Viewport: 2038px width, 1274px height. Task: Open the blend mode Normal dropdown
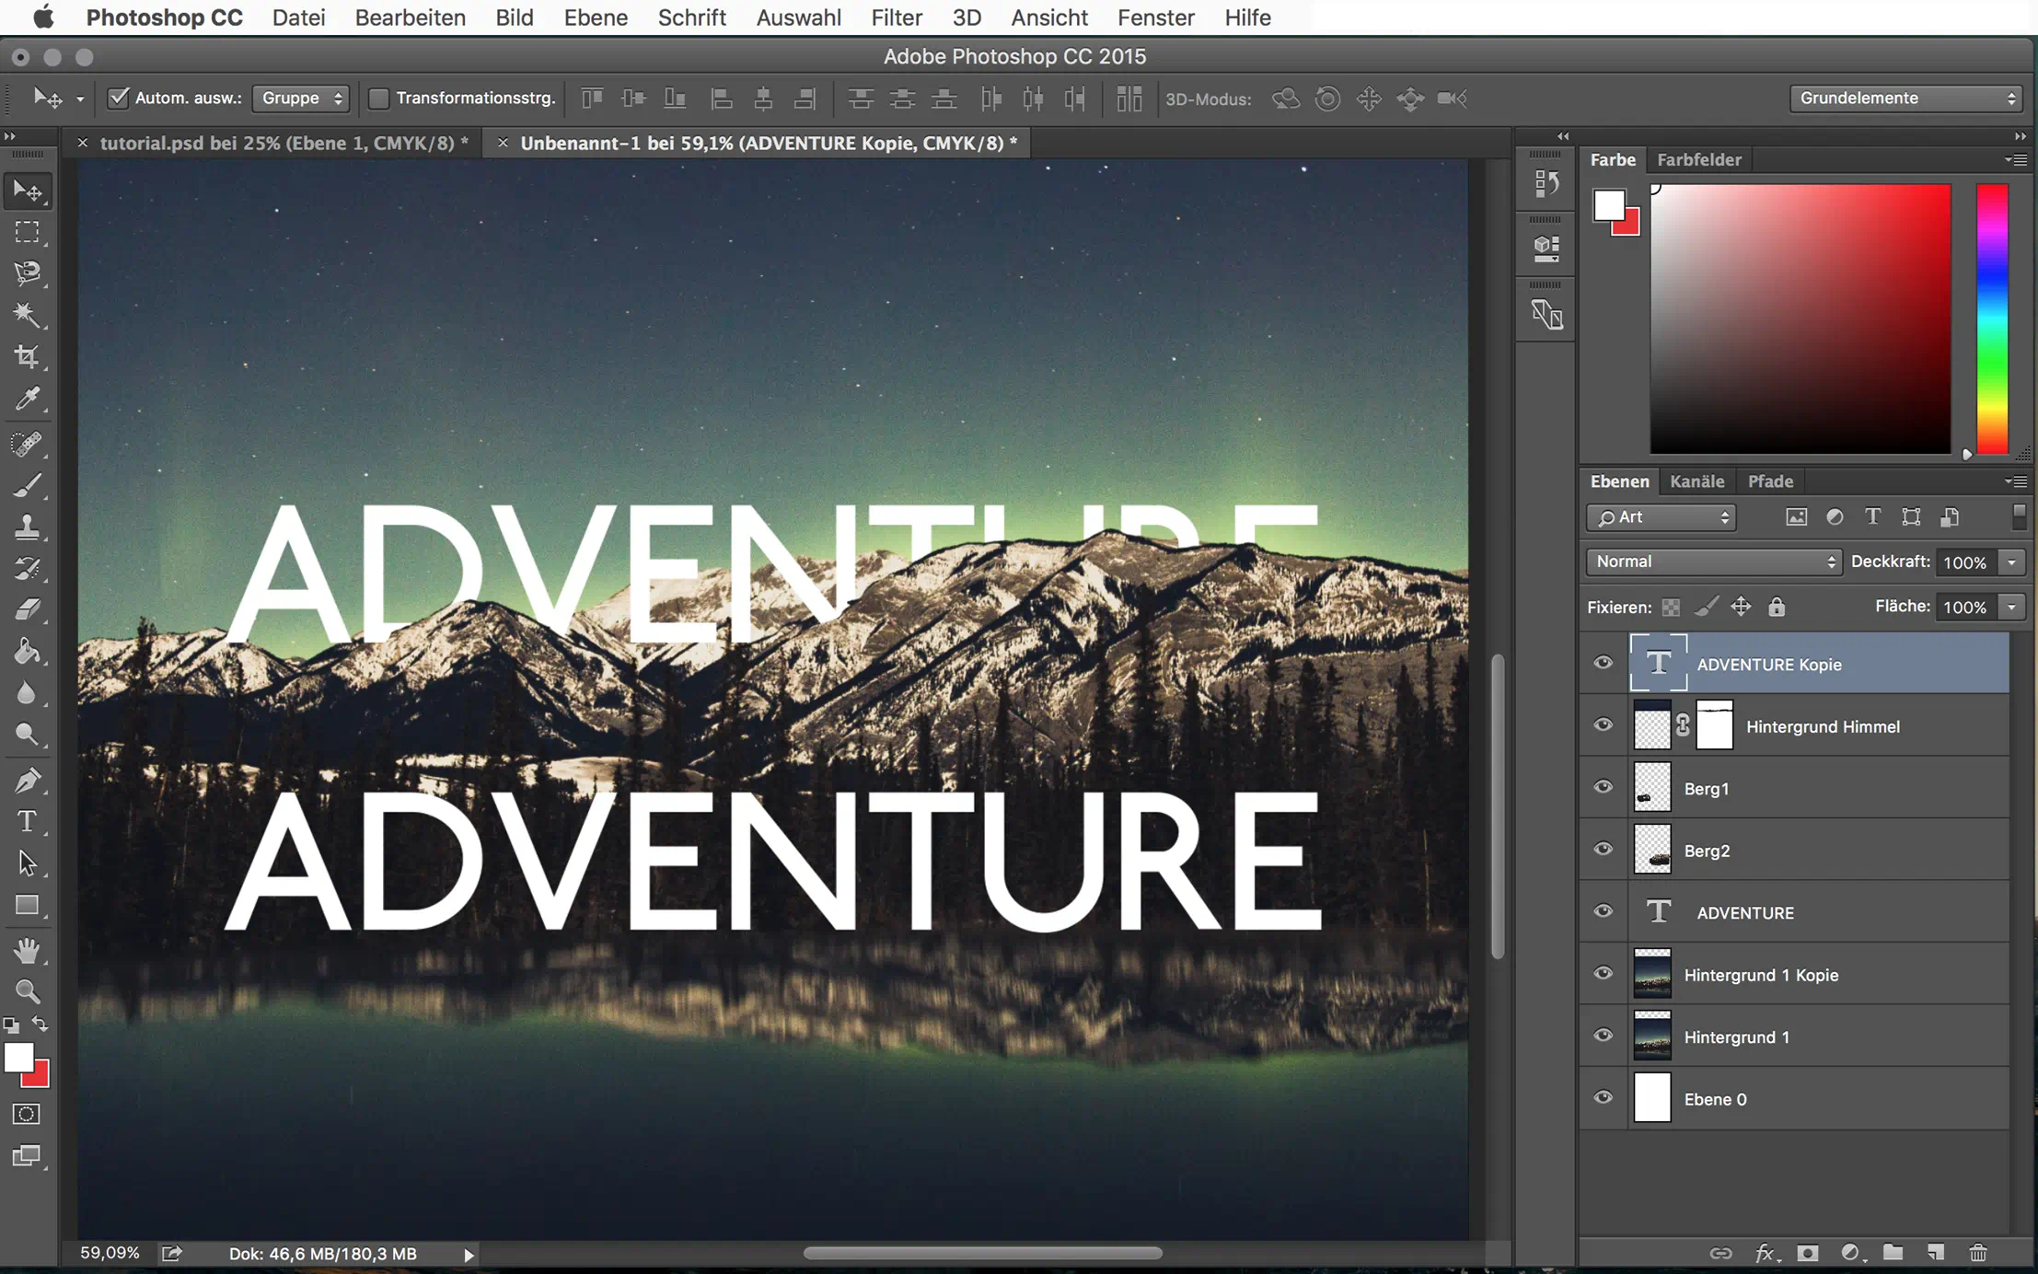click(x=1713, y=562)
